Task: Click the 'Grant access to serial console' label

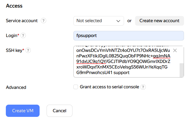Action: point(109,87)
